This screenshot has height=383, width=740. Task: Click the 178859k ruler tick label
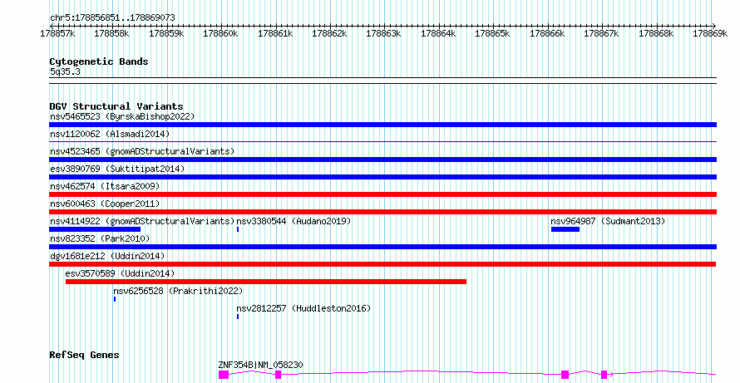pos(166,34)
